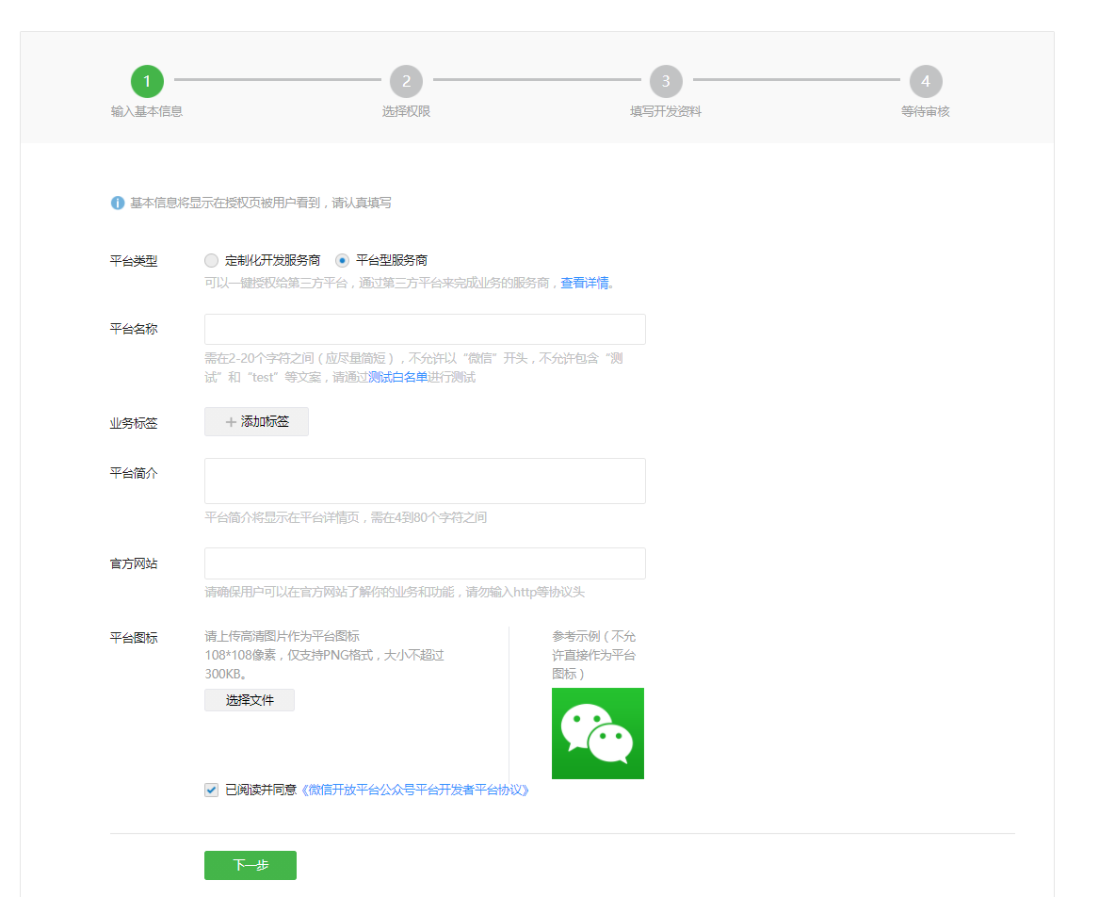This screenshot has height=897, width=1099.
Task: Click step 1 circle 输入基本信息
Action: pyautogui.click(x=147, y=81)
